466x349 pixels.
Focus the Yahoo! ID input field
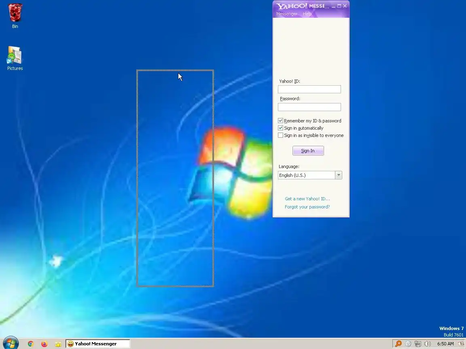click(x=309, y=89)
